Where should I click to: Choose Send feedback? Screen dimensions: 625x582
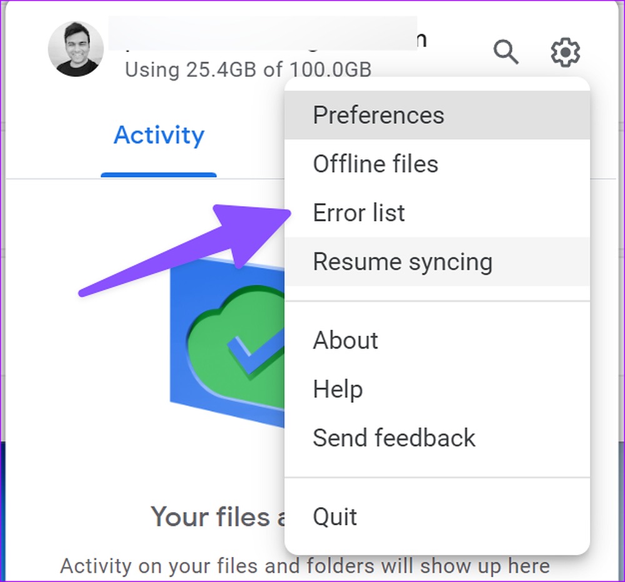coord(437,438)
